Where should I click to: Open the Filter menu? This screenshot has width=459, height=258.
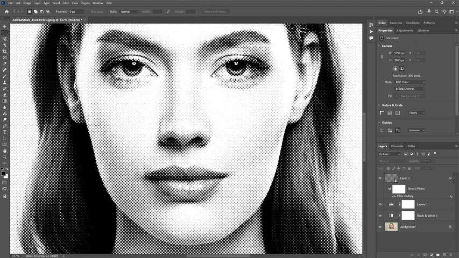pyautogui.click(x=66, y=3)
